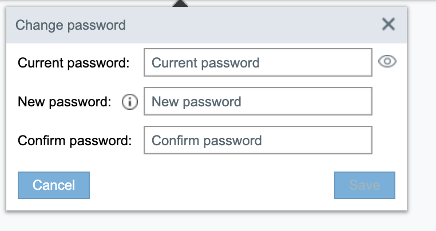Image resolution: width=436 pixels, height=231 pixels.
Task: Click the "Change password" dialog title
Action: (x=70, y=25)
